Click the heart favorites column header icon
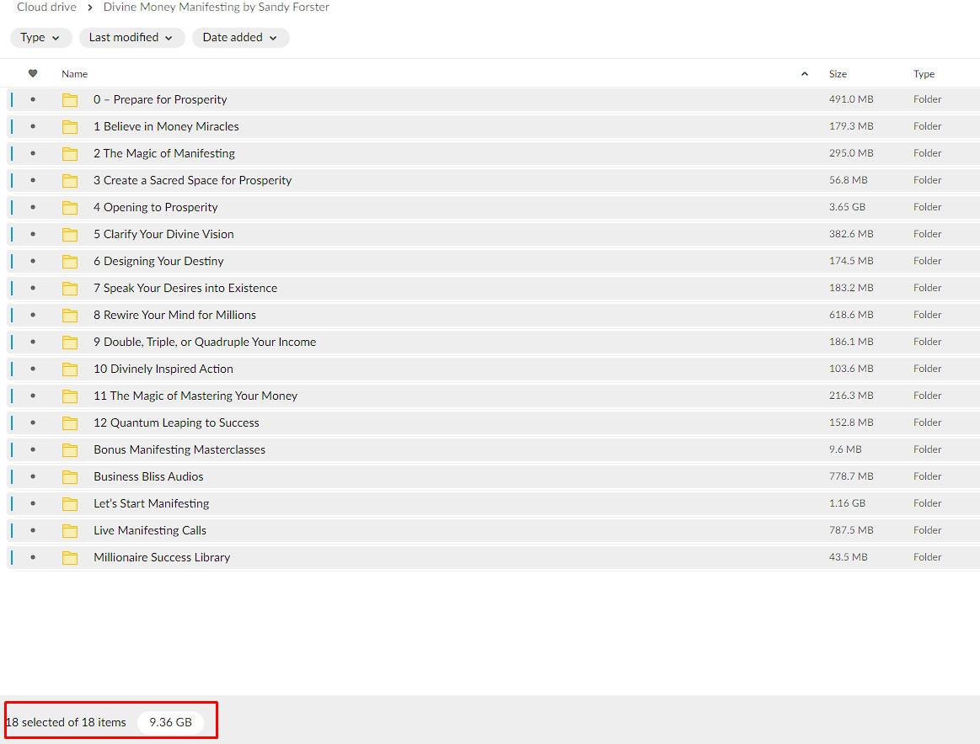Image resolution: width=980 pixels, height=744 pixels. (x=33, y=74)
